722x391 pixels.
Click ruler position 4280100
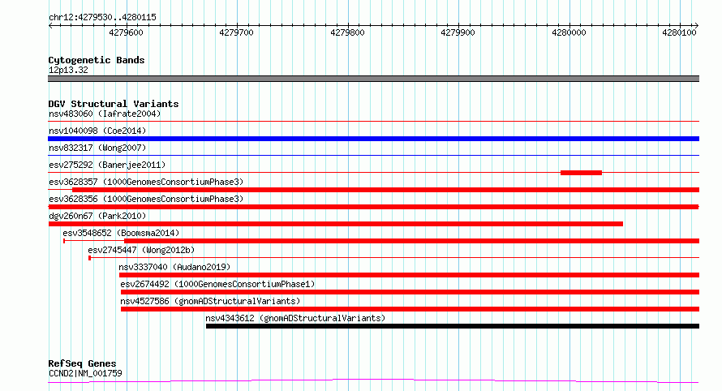(680, 32)
